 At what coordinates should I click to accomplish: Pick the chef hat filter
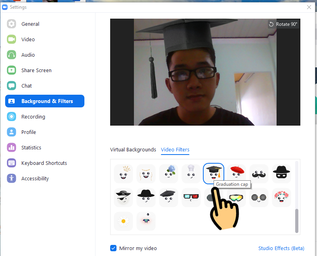click(191, 174)
